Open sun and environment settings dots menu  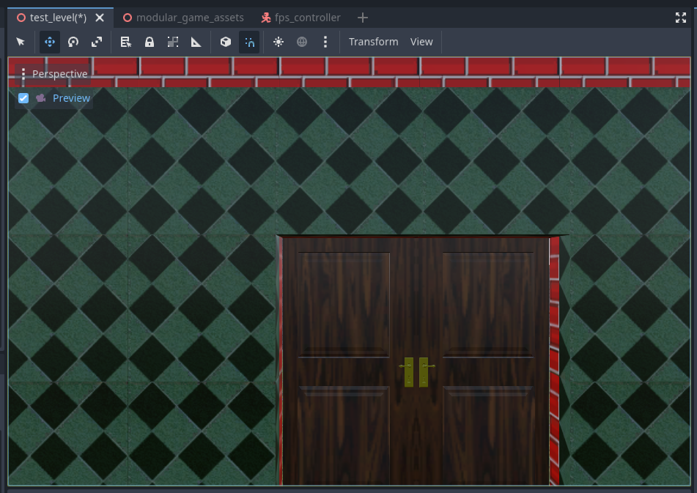point(325,42)
